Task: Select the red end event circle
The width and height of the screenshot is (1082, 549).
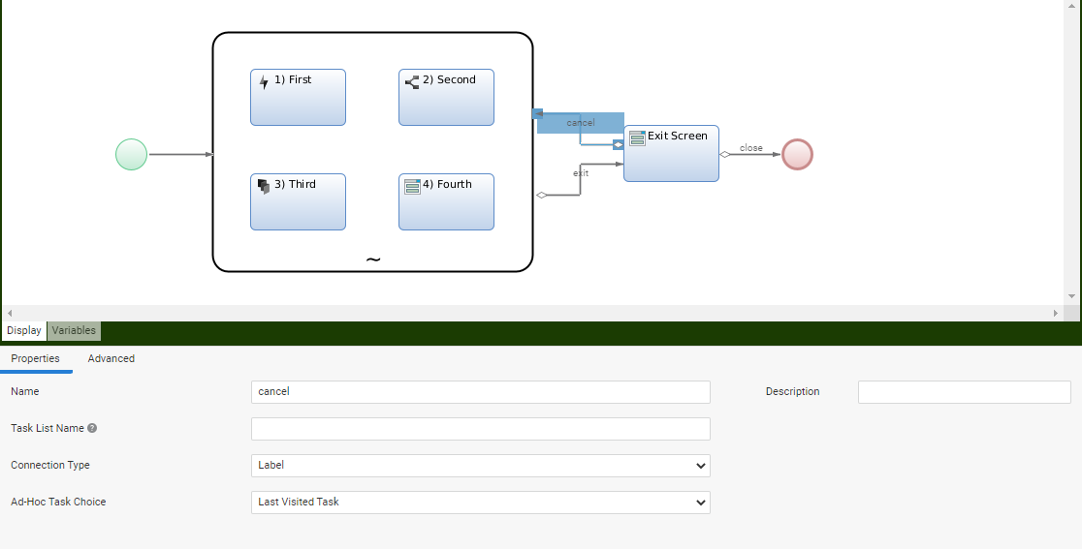Action: 797,154
